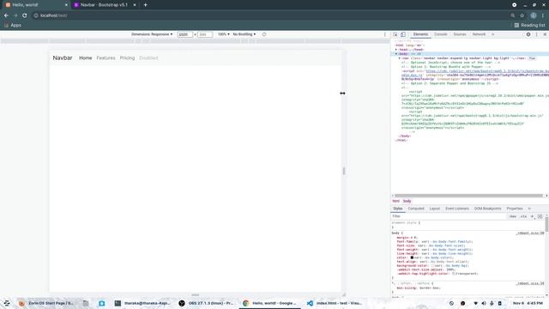Expand the head element in DOM tree
This screenshot has width=549, height=309.
point(396,50)
